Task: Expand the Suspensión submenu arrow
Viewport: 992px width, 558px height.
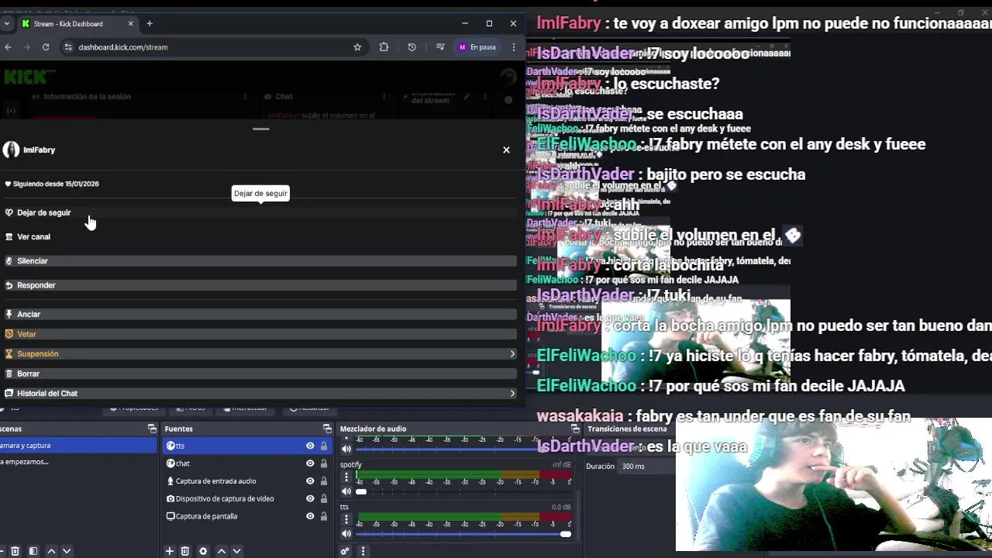Action: [512, 354]
